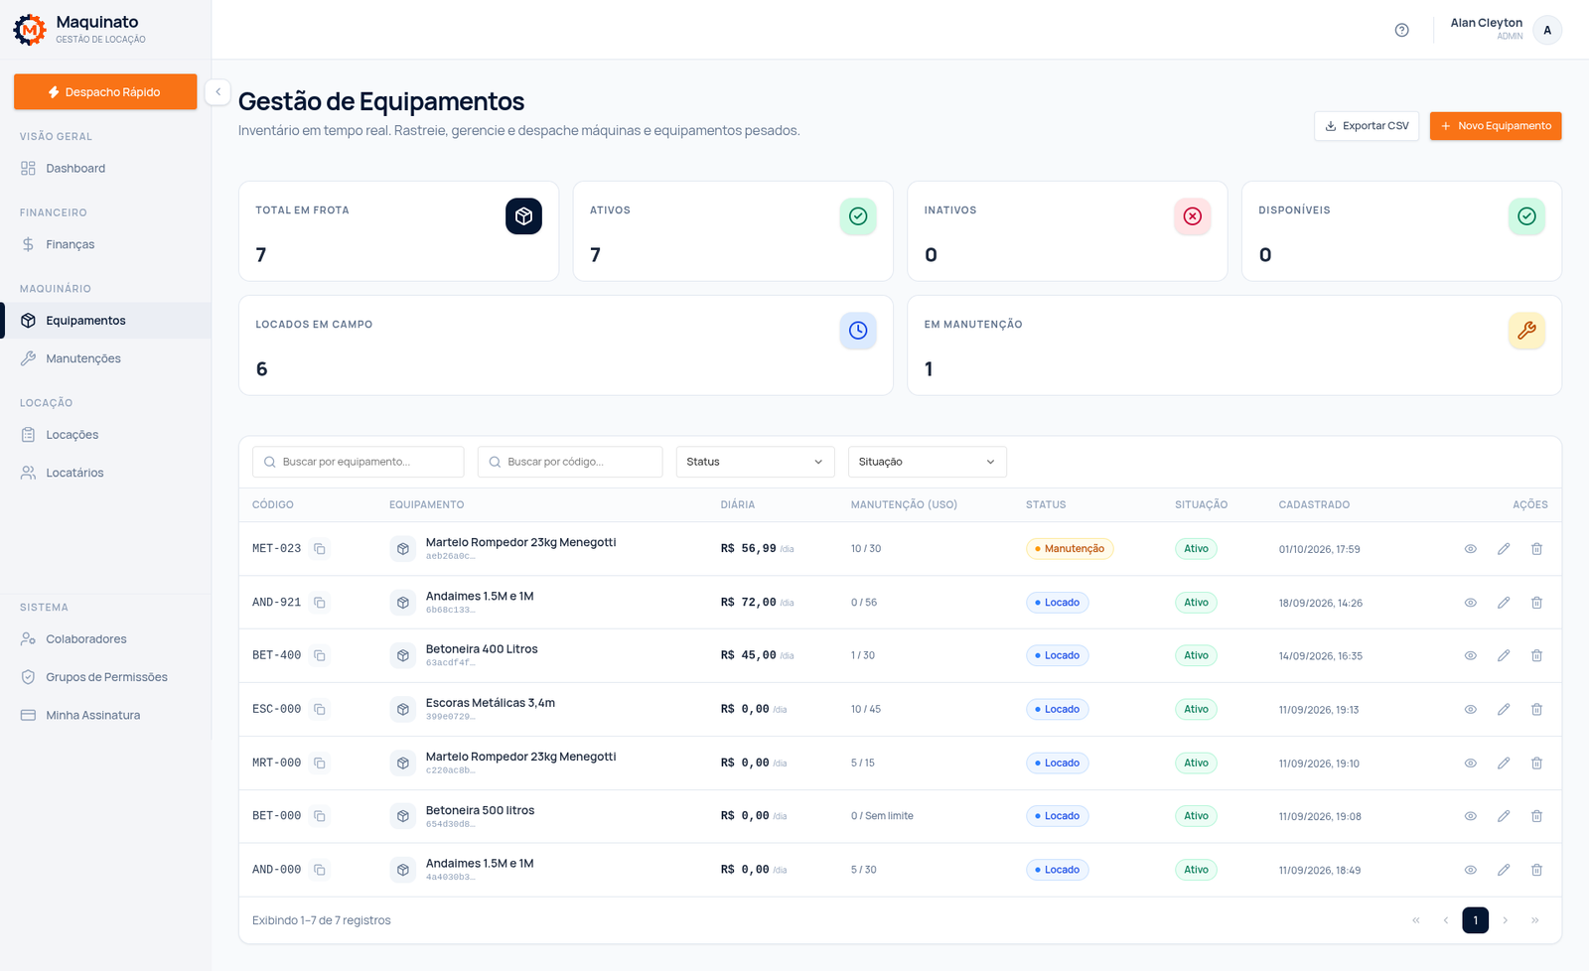Click the Buscar por código search field
This screenshot has width=1589, height=971.
tap(570, 462)
